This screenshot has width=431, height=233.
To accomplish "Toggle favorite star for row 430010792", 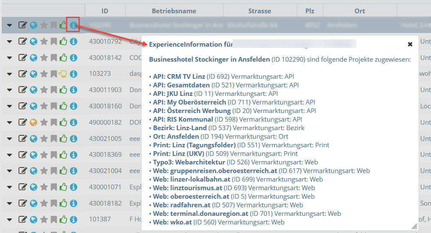I will (x=44, y=42).
